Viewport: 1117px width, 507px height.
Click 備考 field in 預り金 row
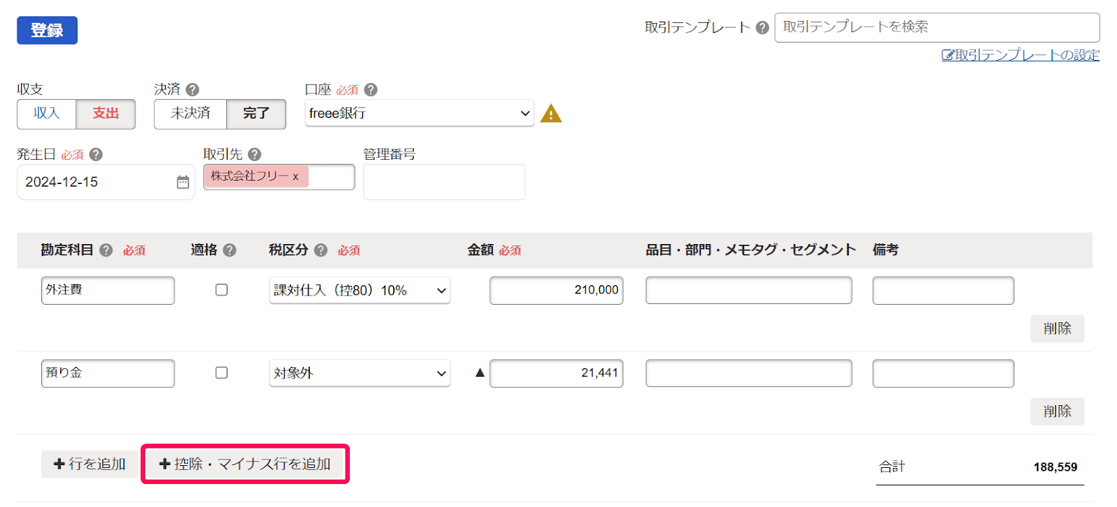pos(943,373)
